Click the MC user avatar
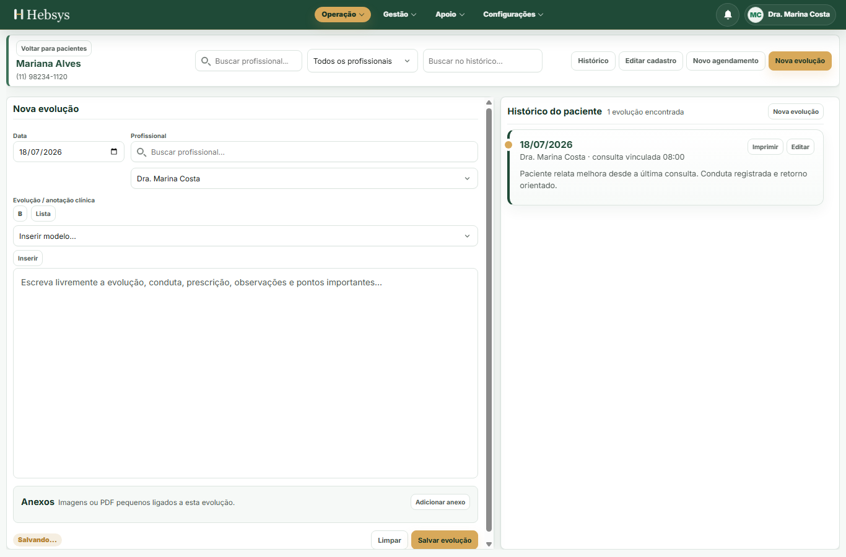 tap(755, 14)
